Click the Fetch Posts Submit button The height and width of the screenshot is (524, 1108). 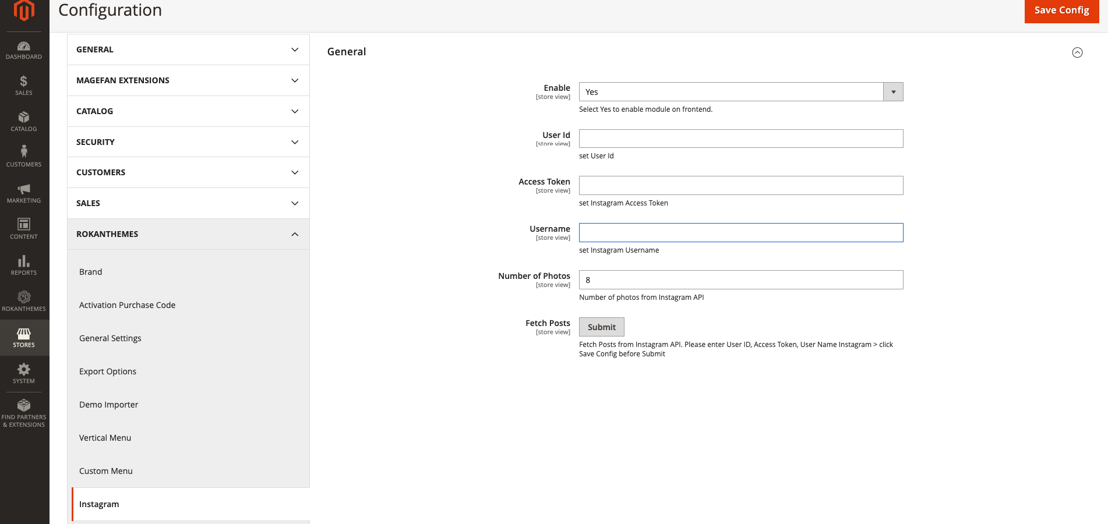pos(602,327)
